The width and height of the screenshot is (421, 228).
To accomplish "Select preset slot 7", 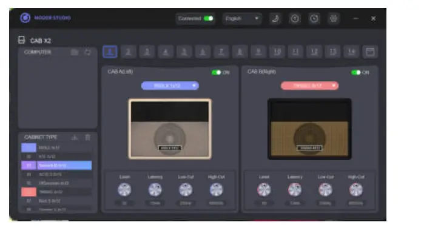I will click(221, 52).
